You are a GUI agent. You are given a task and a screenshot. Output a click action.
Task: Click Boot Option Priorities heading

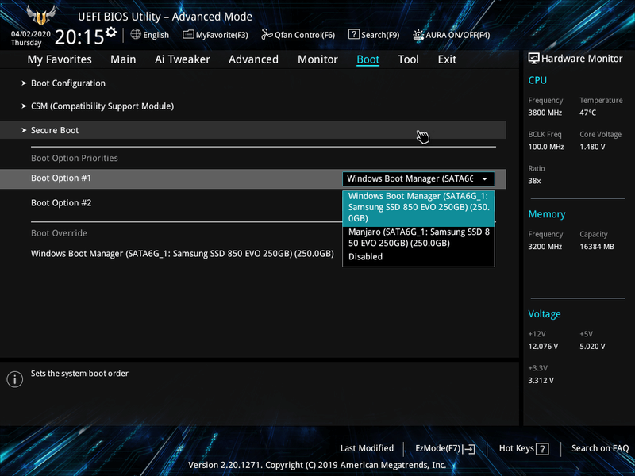click(x=75, y=158)
